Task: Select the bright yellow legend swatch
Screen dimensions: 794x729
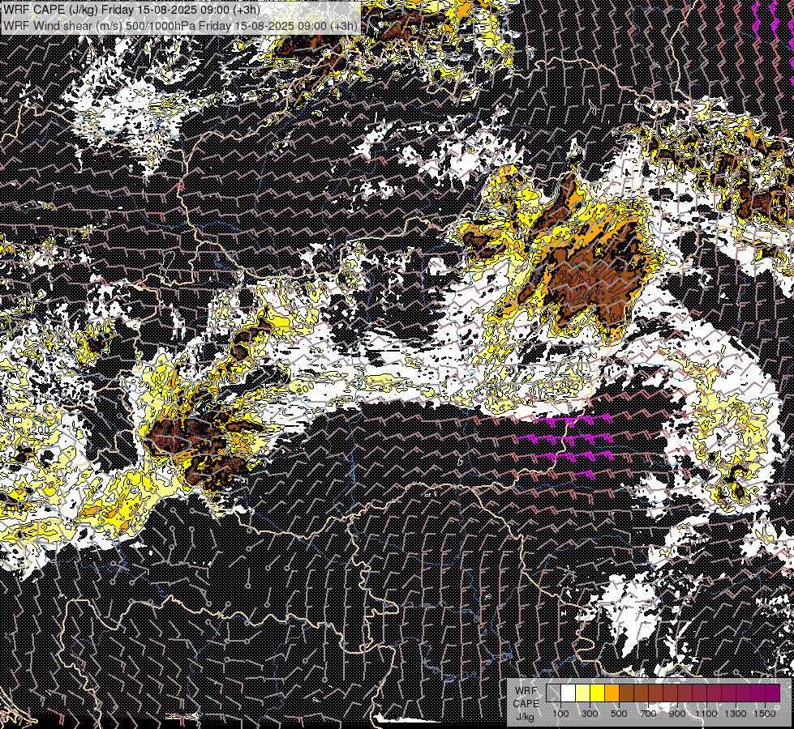Action: (598, 693)
